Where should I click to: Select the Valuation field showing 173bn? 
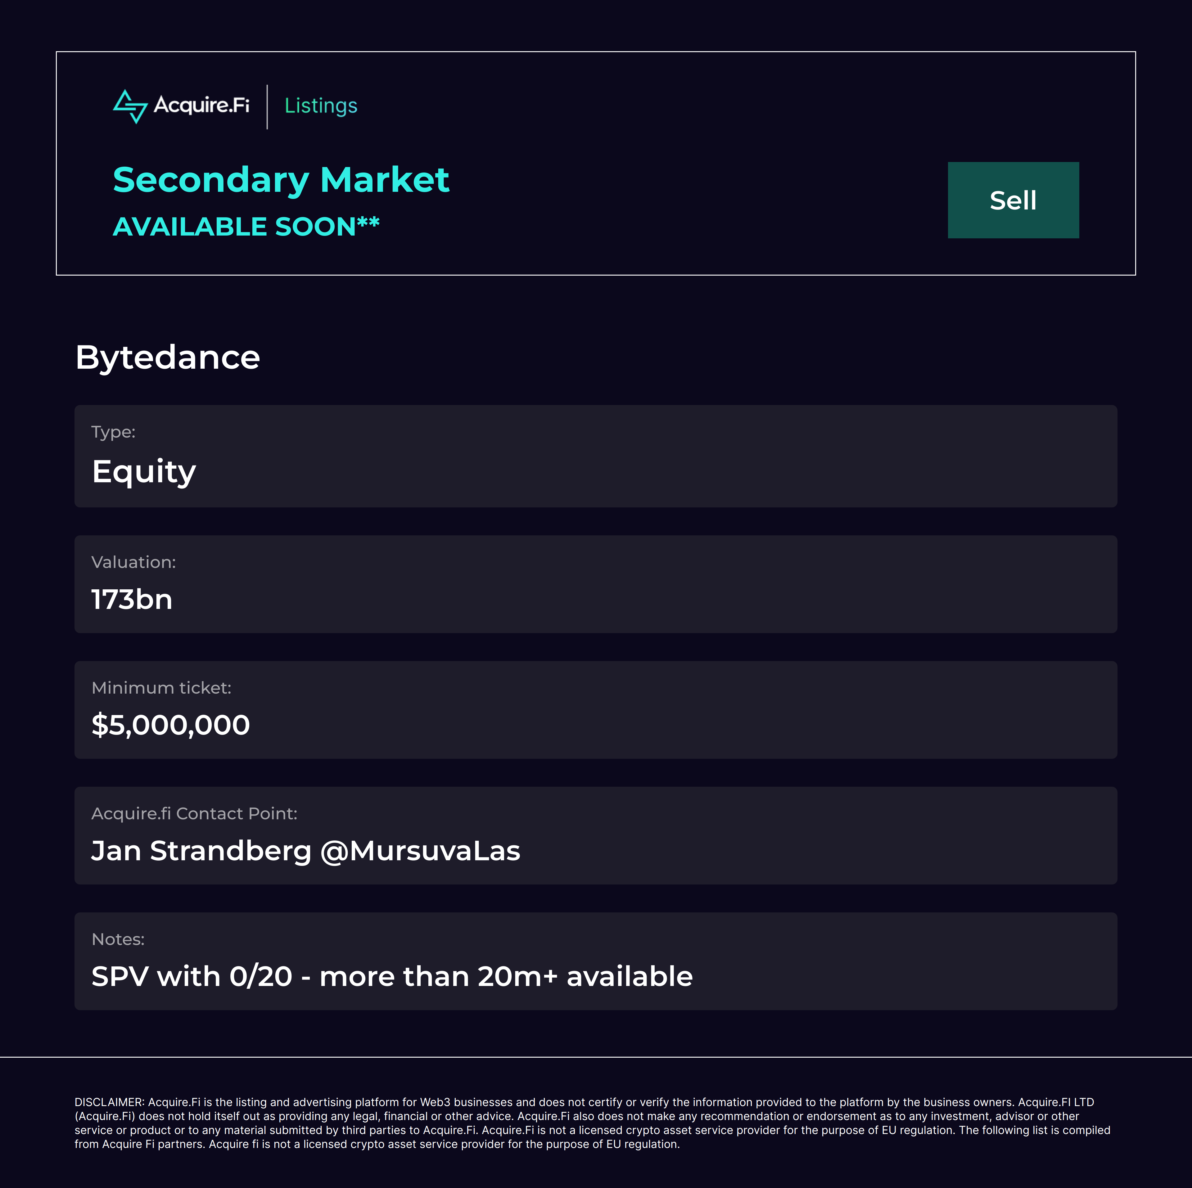tap(131, 600)
